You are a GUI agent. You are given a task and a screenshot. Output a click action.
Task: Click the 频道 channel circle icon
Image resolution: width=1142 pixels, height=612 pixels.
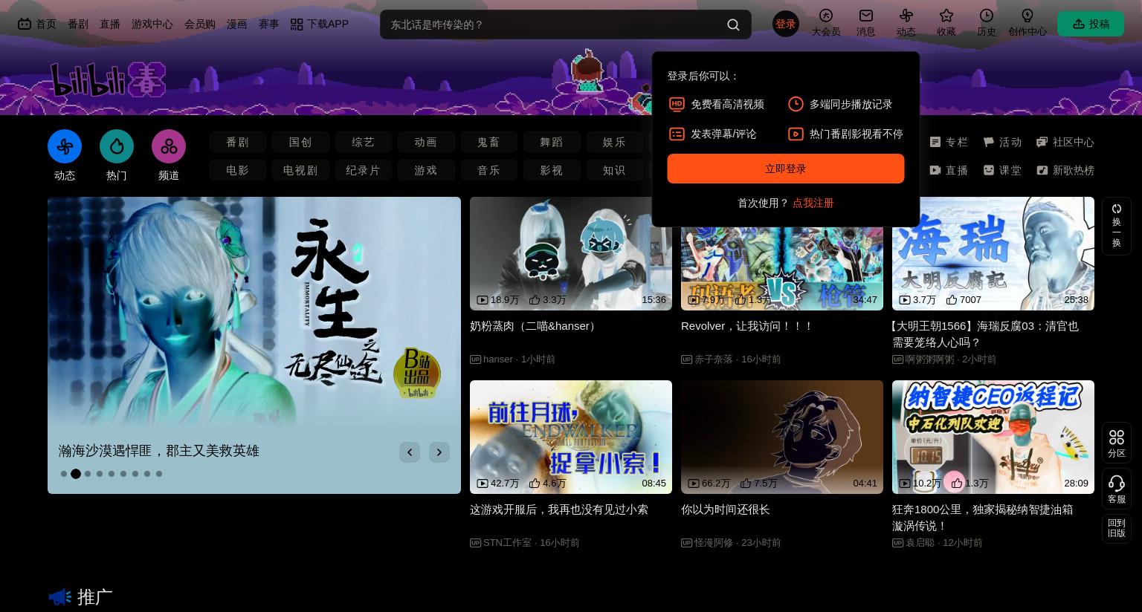pyautogui.click(x=169, y=146)
